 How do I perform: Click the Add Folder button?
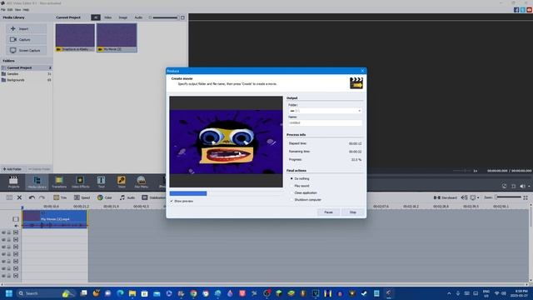(12, 169)
